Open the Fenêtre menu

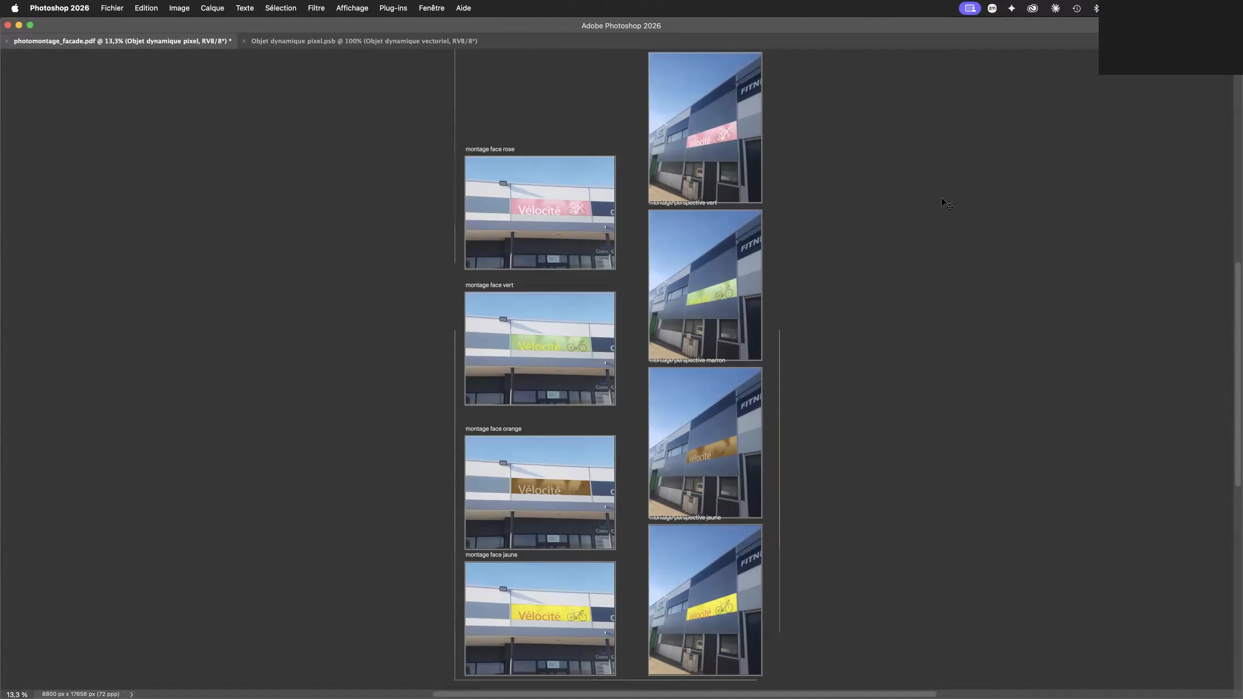432,8
